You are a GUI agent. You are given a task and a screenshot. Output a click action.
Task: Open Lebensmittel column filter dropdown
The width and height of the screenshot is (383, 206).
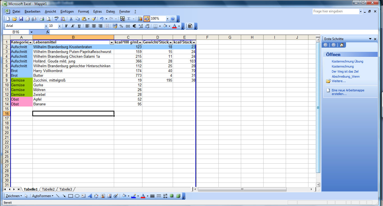[112, 42]
